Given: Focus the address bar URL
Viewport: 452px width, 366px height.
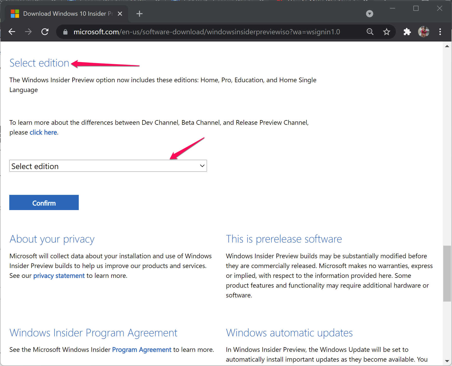Looking at the screenshot, I should pos(207,32).
